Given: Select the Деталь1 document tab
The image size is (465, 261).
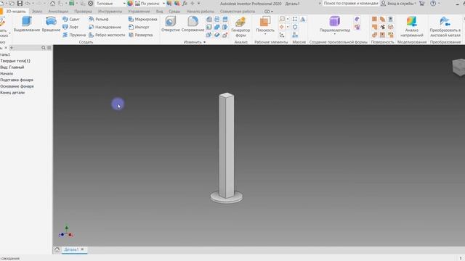Looking at the screenshot, I should [x=71, y=249].
